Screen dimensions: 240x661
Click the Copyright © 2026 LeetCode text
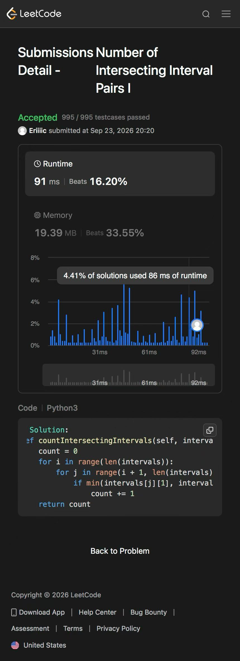[x=56, y=595]
